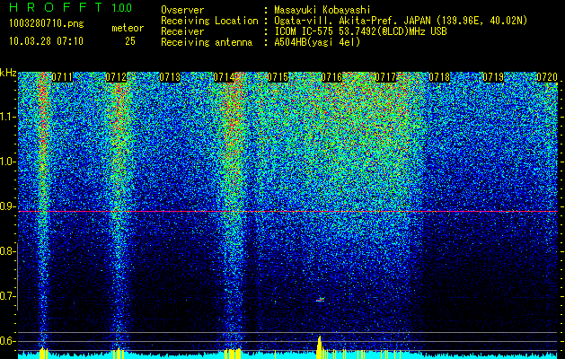Viewport: 565px width, 359px height.
Task: Click the 0.7 frequency axis label
Action: point(7,296)
